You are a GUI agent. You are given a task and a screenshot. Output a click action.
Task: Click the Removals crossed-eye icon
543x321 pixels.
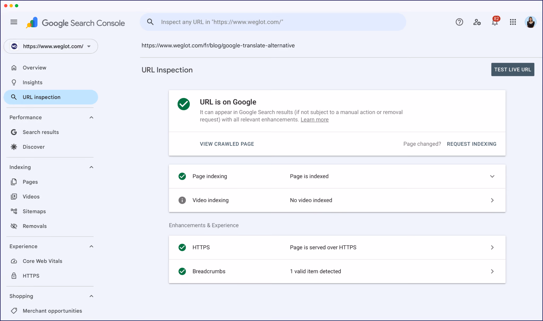[x=14, y=226]
